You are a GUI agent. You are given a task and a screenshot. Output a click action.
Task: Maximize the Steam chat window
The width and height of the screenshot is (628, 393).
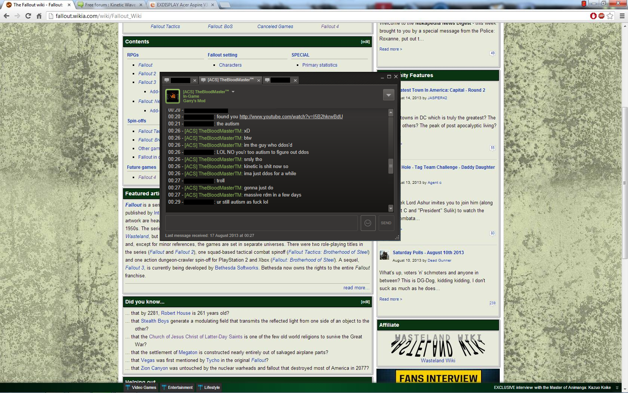pos(389,76)
